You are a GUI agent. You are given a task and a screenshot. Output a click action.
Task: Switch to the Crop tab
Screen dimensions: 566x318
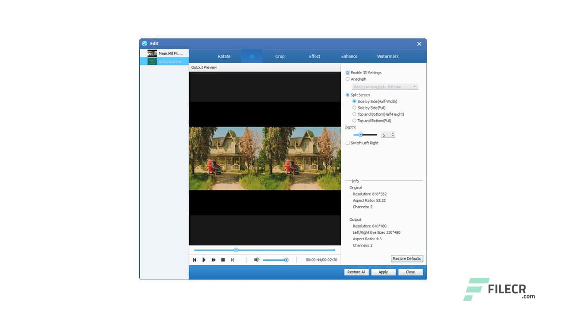[280, 56]
